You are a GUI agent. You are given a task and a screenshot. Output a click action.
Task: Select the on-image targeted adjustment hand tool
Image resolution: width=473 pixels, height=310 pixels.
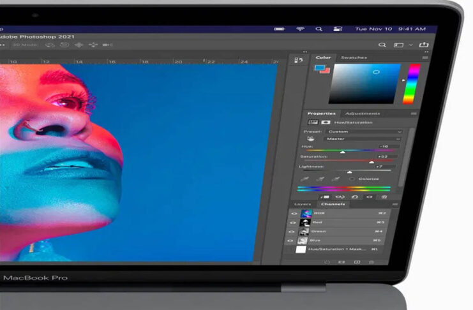coord(311,138)
